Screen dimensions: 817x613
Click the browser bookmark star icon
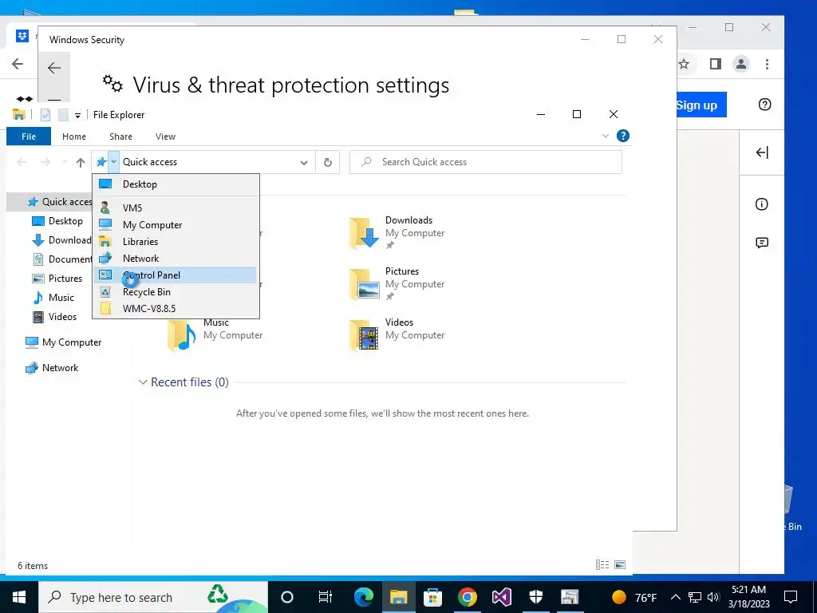point(684,64)
